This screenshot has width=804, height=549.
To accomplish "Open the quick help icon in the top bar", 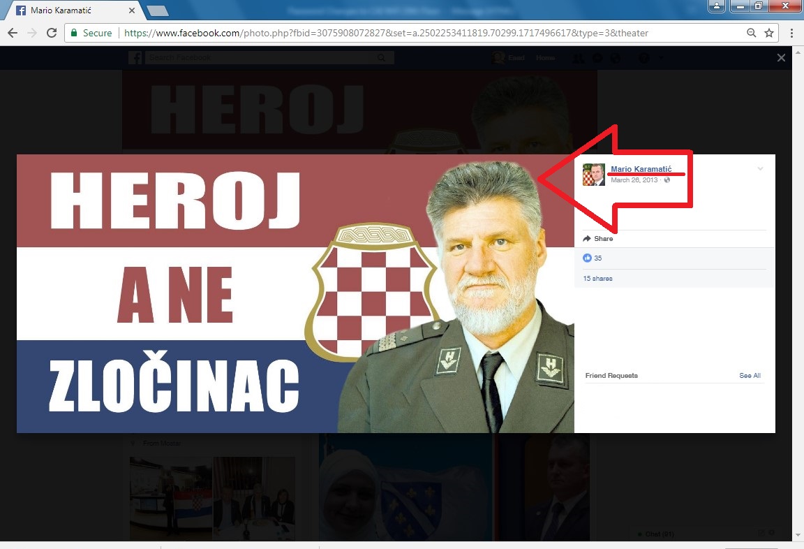I will (643, 58).
